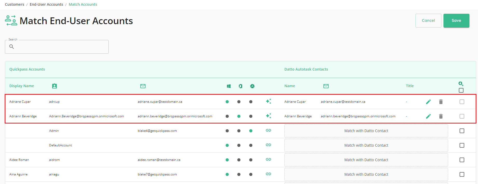Click the green local status dot in Admin row

251,131
